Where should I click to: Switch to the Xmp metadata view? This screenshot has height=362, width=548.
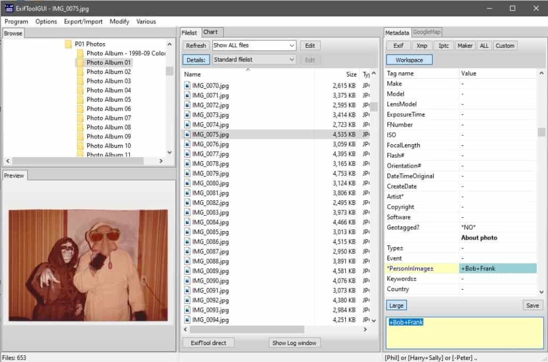tap(422, 45)
